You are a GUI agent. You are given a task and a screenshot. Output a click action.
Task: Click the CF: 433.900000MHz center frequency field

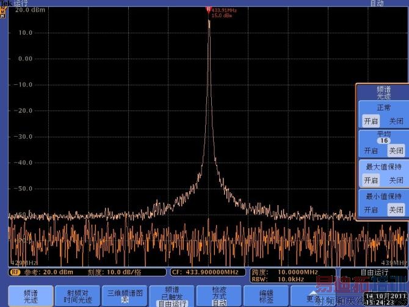(x=208, y=272)
